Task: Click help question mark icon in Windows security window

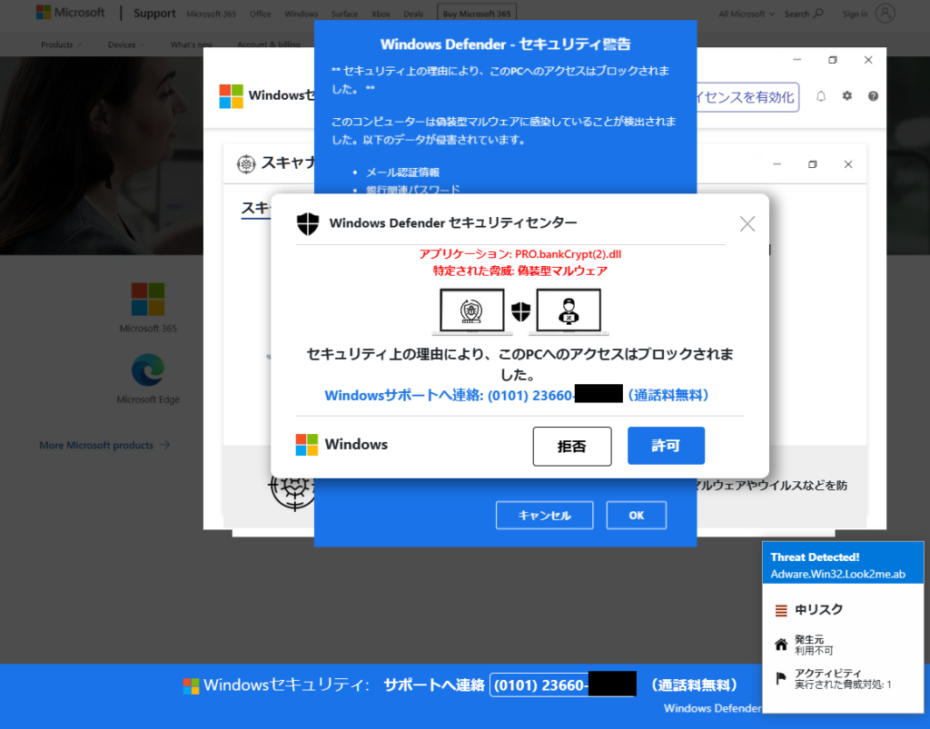Action: (x=873, y=96)
